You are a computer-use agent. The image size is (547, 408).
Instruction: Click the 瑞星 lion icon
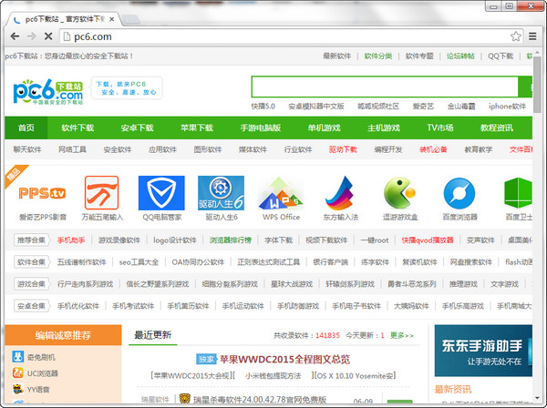184,399
